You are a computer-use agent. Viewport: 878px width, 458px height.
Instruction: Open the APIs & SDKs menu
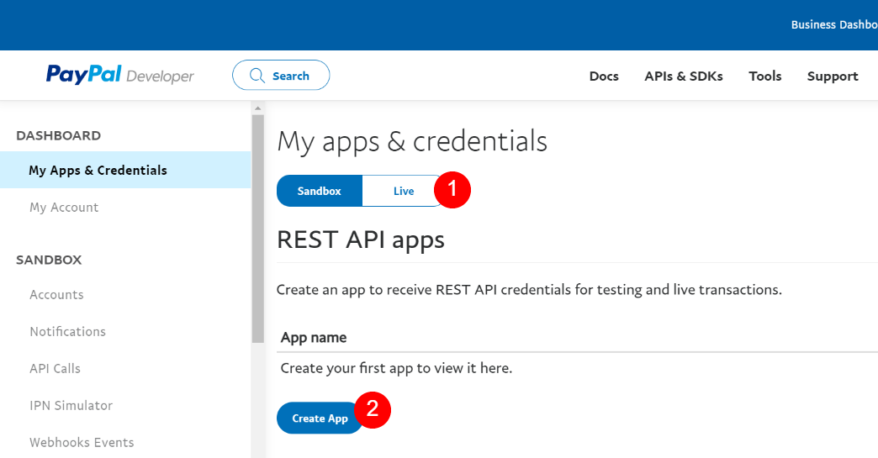(683, 76)
